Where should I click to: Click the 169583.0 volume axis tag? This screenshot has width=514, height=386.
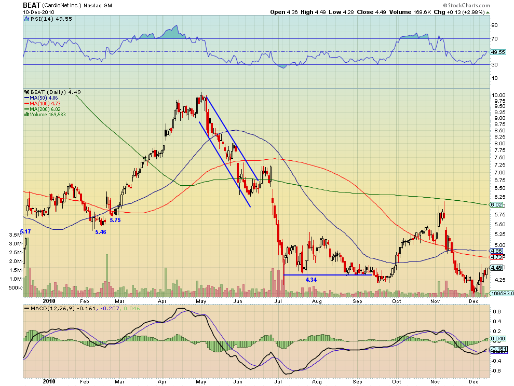coord(502,293)
